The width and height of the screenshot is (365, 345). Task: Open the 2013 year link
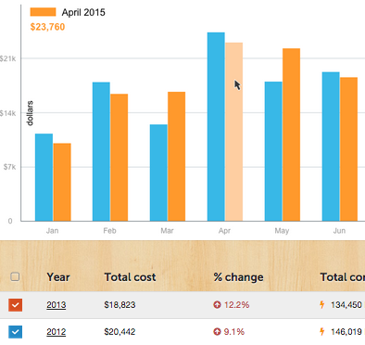pos(57,305)
